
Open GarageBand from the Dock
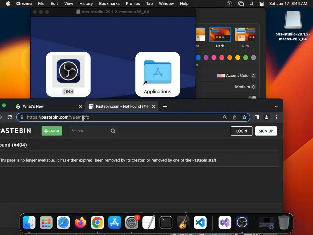point(183,222)
